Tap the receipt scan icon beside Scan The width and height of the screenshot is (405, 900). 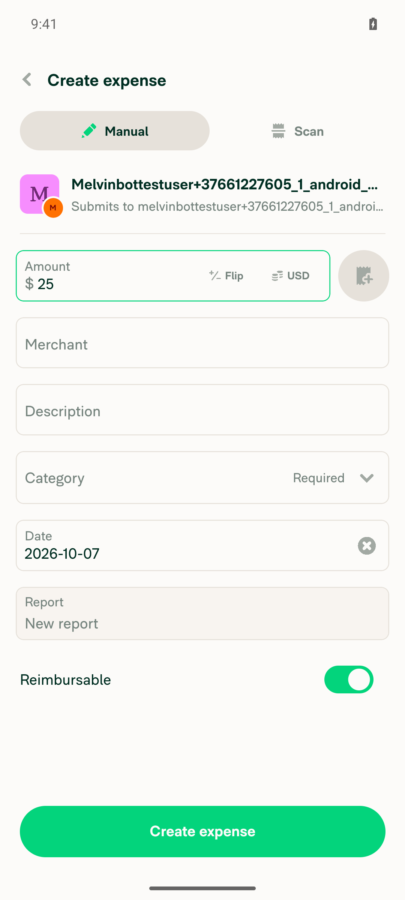pyautogui.click(x=278, y=131)
